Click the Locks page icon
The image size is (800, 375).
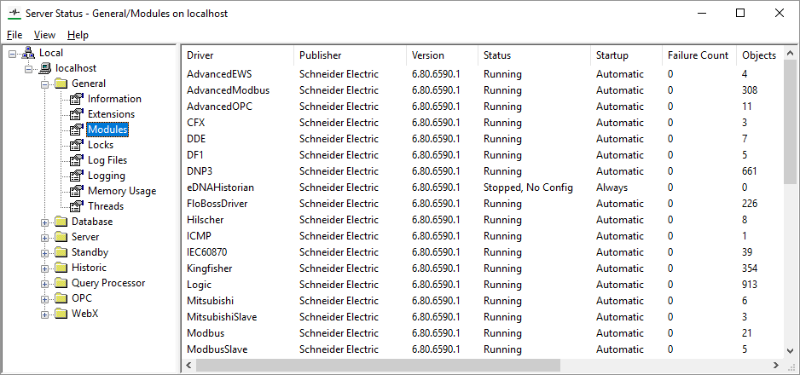[77, 145]
